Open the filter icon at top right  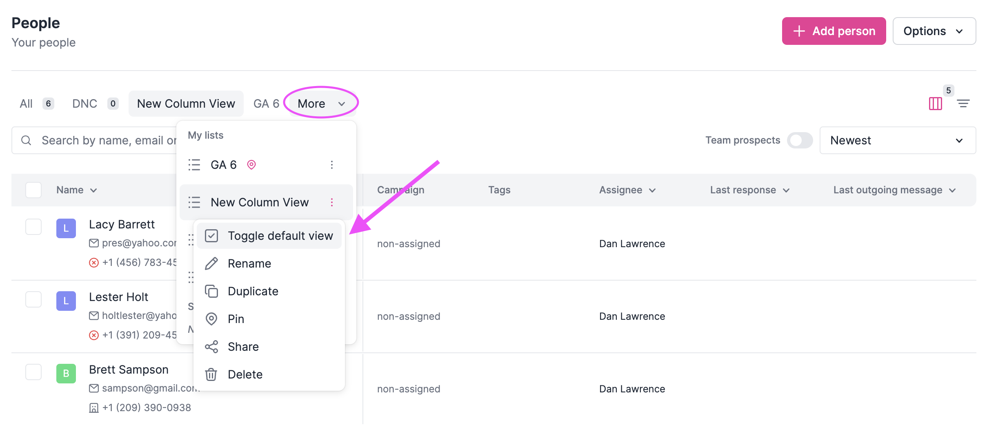coord(964,103)
